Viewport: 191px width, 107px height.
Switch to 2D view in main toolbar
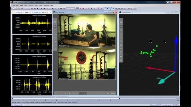point(32,9)
